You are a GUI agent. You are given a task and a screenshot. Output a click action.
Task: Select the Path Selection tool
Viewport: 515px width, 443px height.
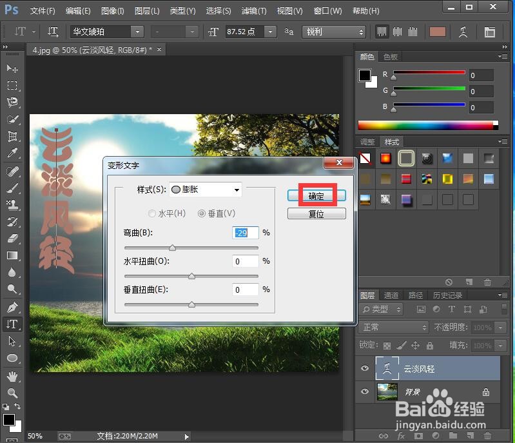point(12,341)
